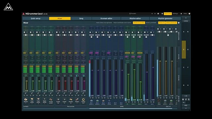Open the Rhythm generator tab
The image size is (212, 119).
coord(165,19)
